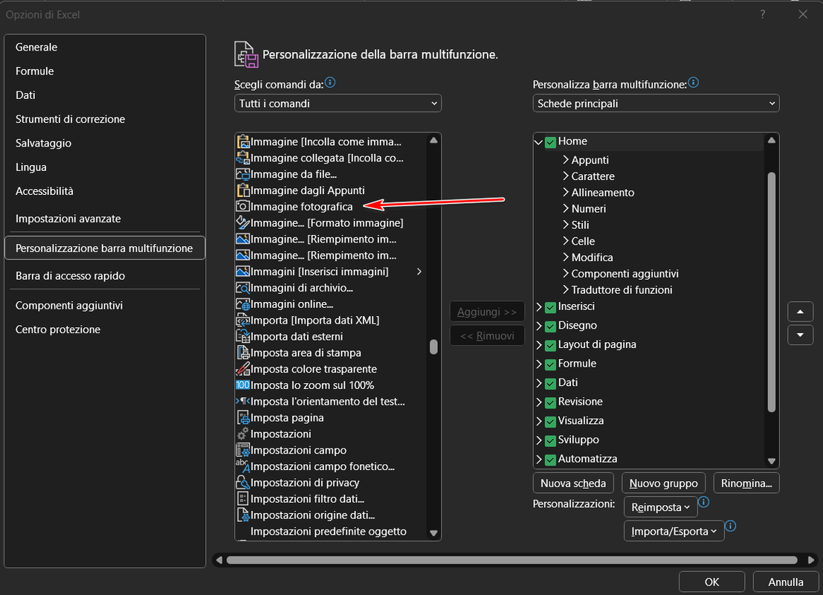Open the Reimposta dropdown button
This screenshot has height=595, width=823.
pyautogui.click(x=660, y=507)
